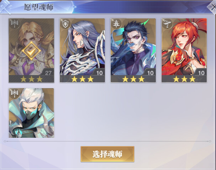Select the masked white-haired soul master card
The image size is (216, 170).
click(x=31, y=113)
